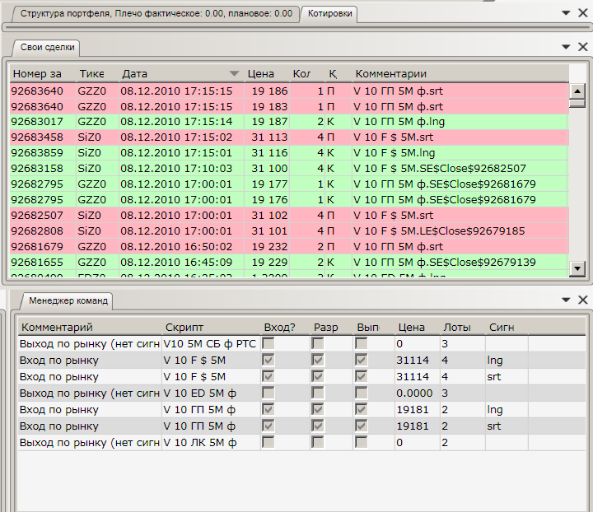Open the Свои сделки panel dropdown arrow

(x=566, y=48)
